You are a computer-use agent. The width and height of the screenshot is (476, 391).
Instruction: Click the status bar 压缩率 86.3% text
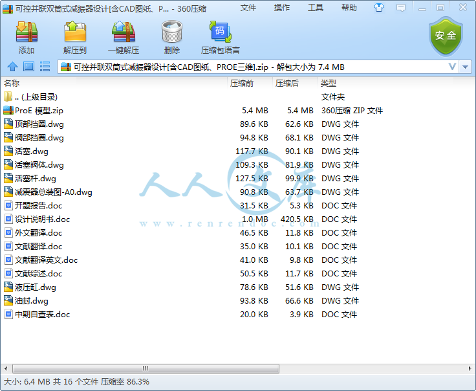(x=125, y=381)
